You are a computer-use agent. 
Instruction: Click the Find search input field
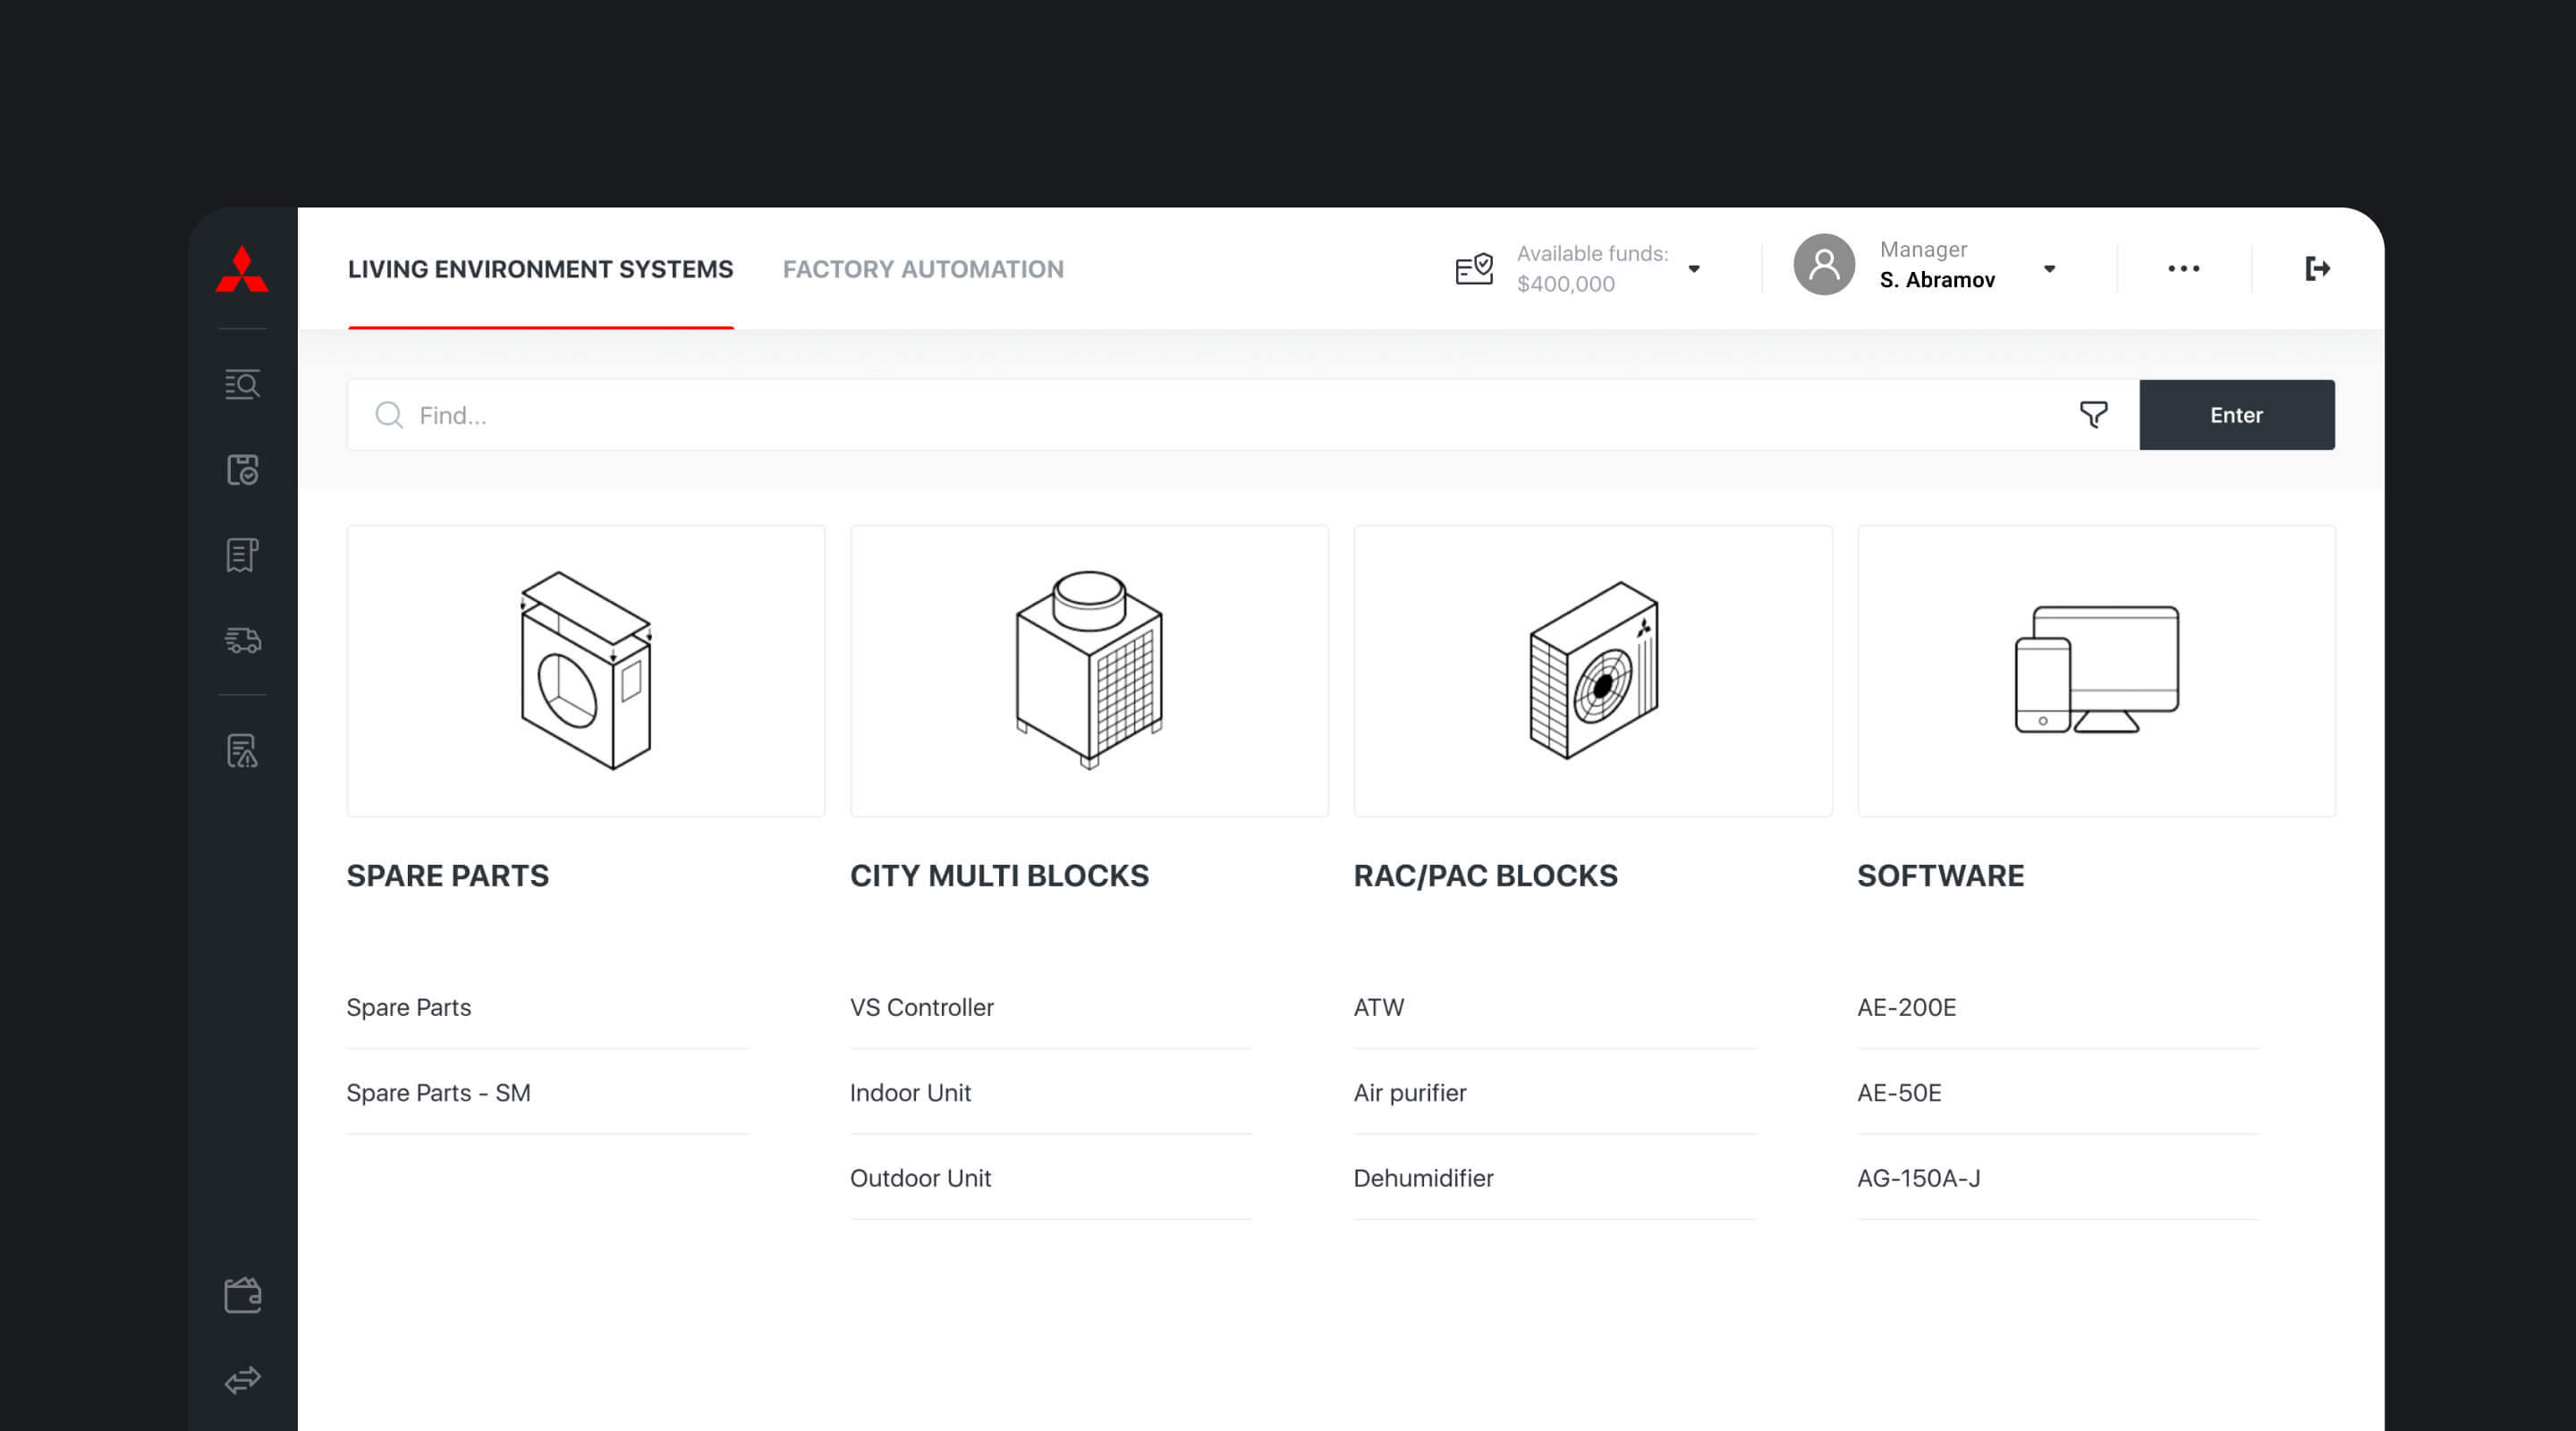pos(1200,415)
